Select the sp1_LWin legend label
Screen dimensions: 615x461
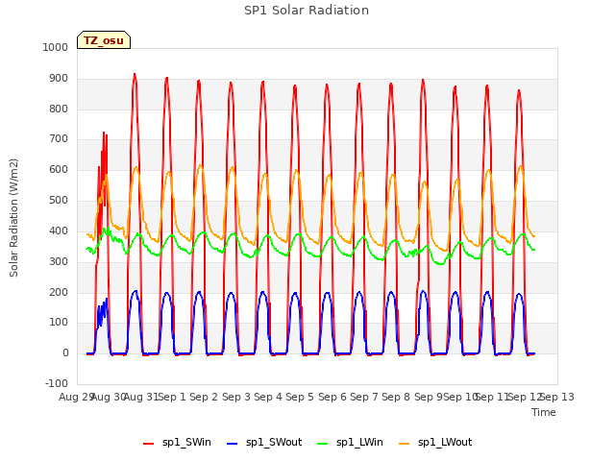pyautogui.click(x=359, y=443)
